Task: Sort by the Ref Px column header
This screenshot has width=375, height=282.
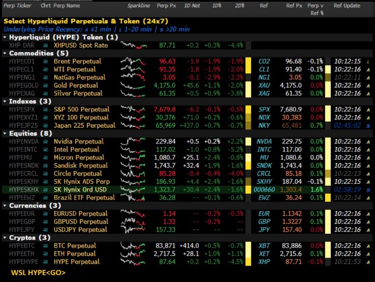Action: tap(294, 6)
